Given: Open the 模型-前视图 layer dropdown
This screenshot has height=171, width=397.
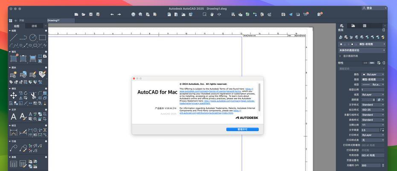Looking at the screenshot, I should tap(362, 44).
